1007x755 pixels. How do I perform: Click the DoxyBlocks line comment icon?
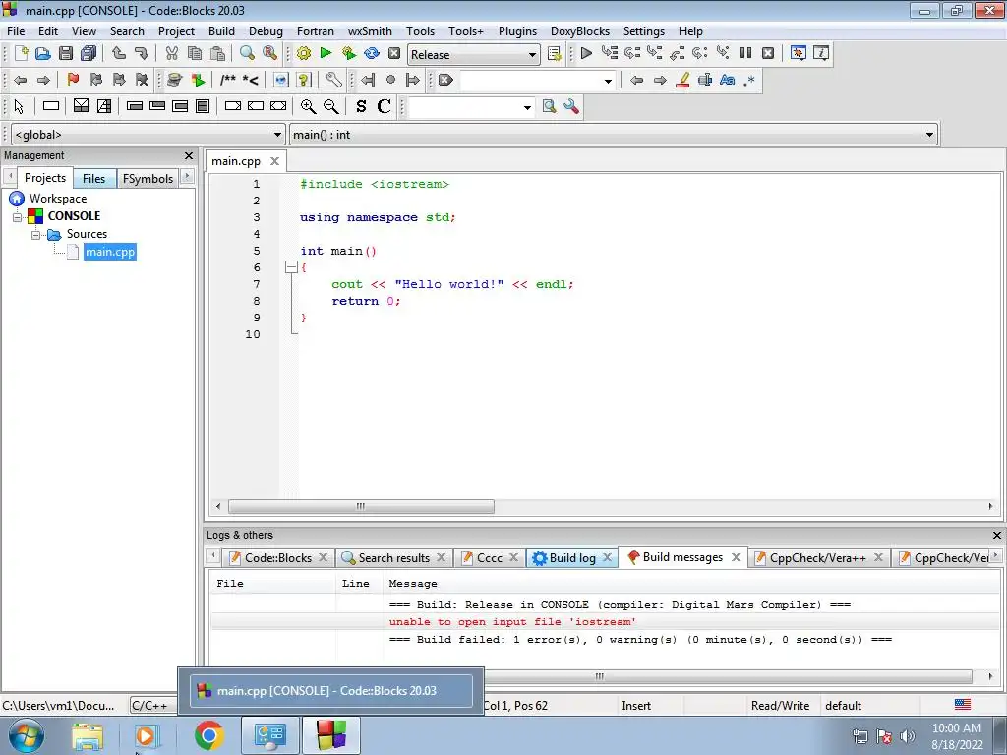click(x=251, y=80)
